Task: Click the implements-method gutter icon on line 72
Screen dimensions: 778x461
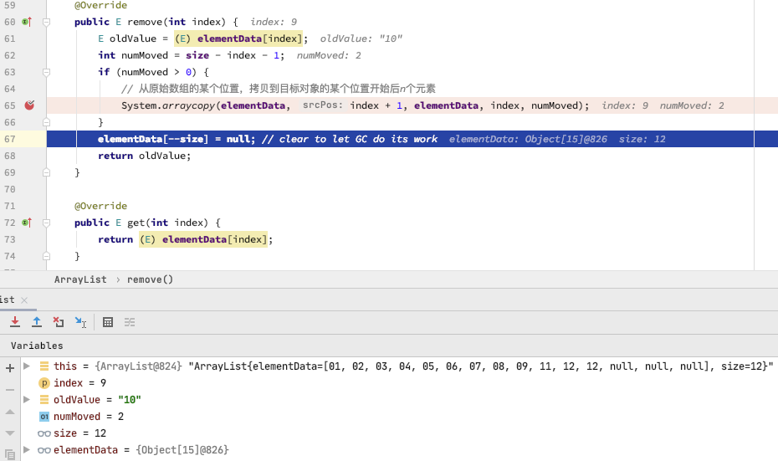Action: click(x=26, y=223)
